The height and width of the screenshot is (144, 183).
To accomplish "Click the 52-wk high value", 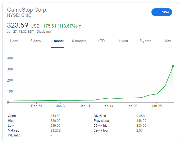I will pos(141,126).
